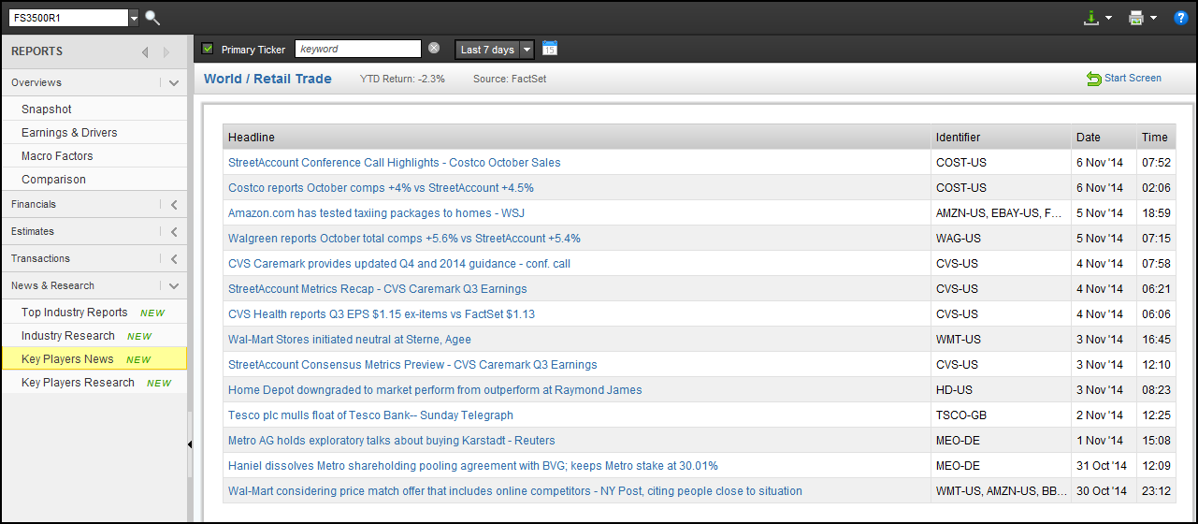Screen dimensions: 1198x524
Task: Open the download options dropdown arrow
Action: point(1108,19)
